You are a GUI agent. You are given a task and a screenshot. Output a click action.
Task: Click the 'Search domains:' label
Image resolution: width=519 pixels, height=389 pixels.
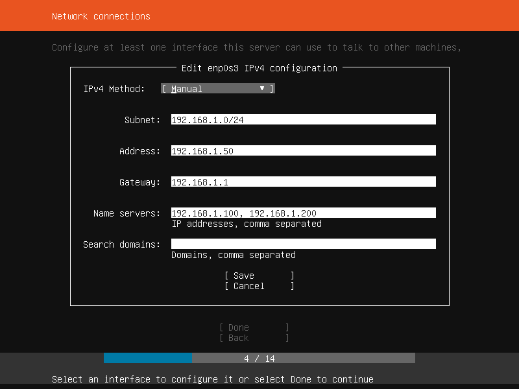121,244
